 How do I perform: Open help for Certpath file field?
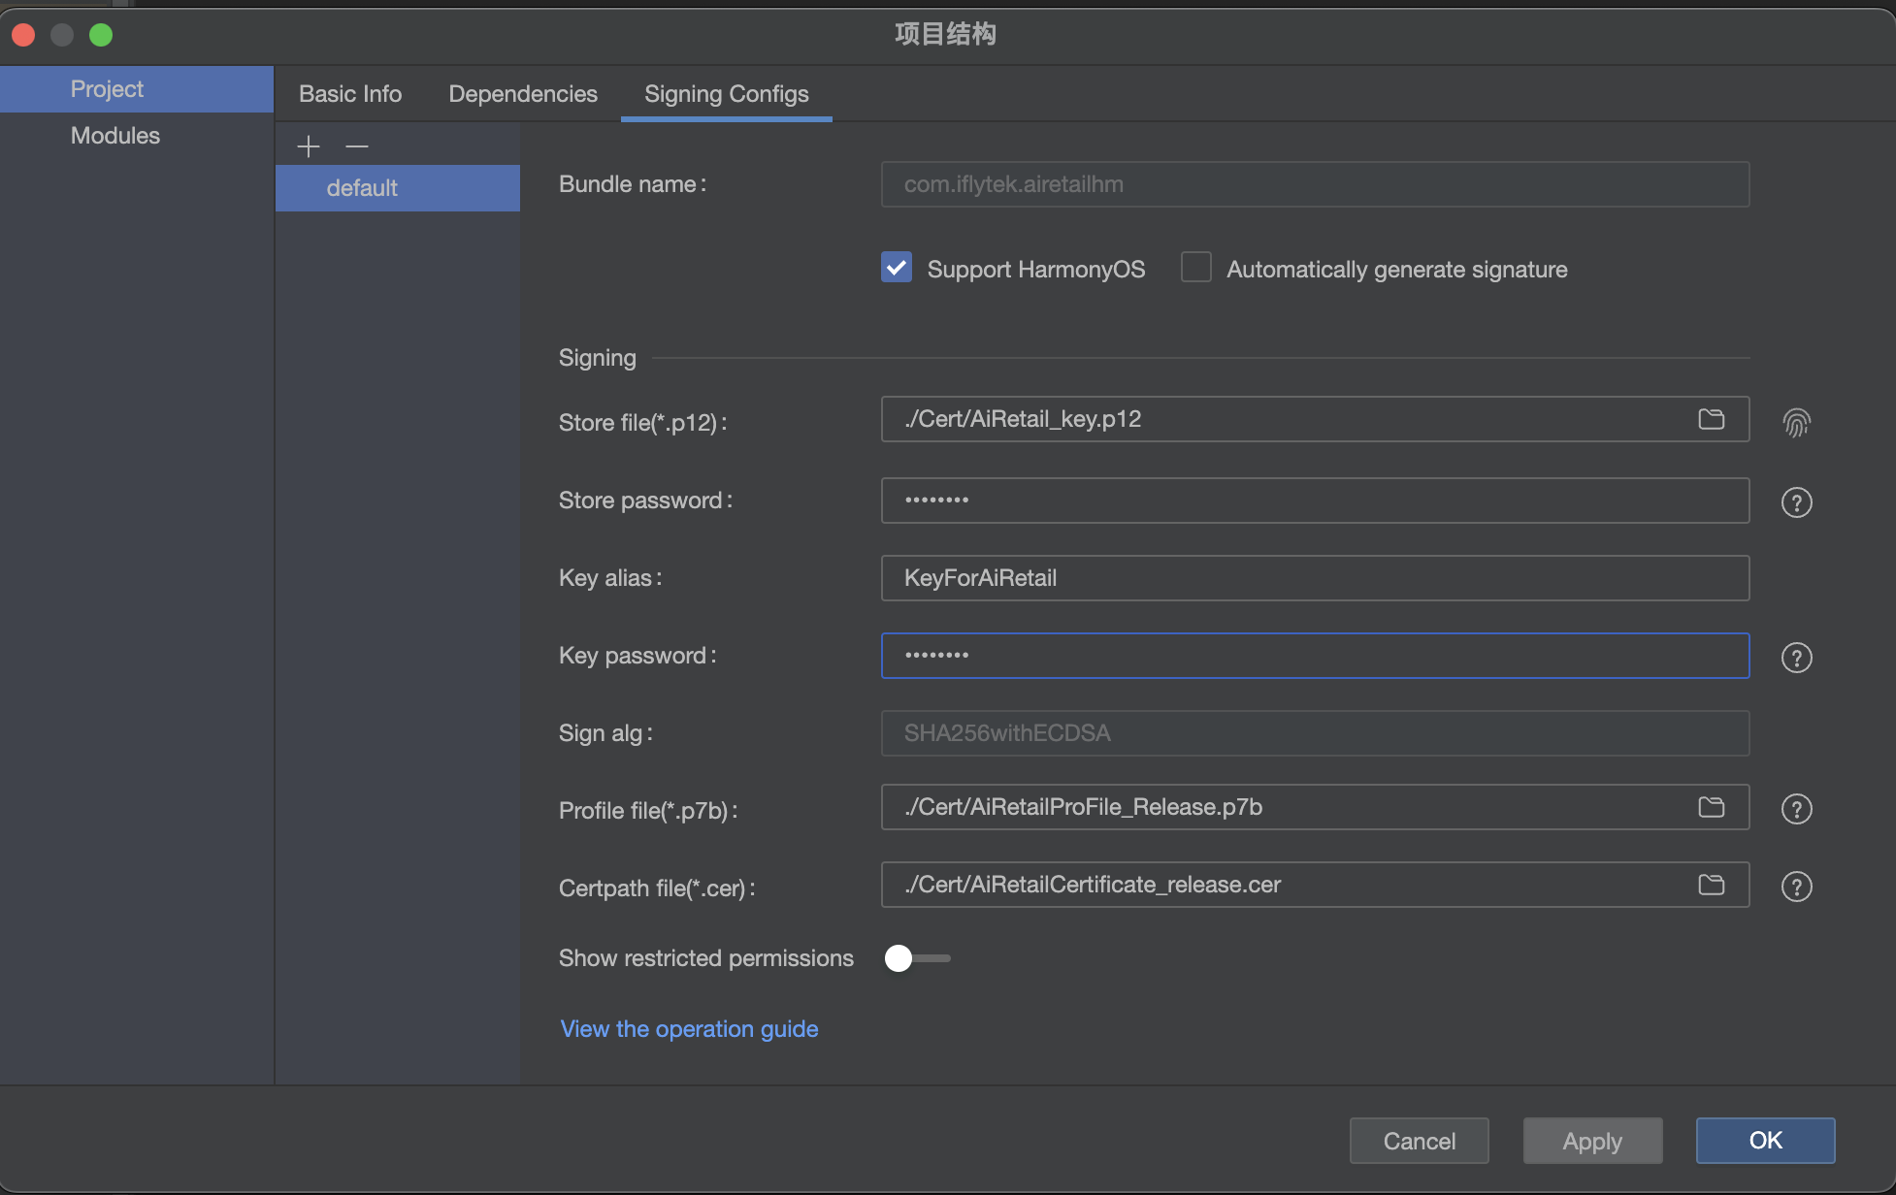(x=1797, y=887)
